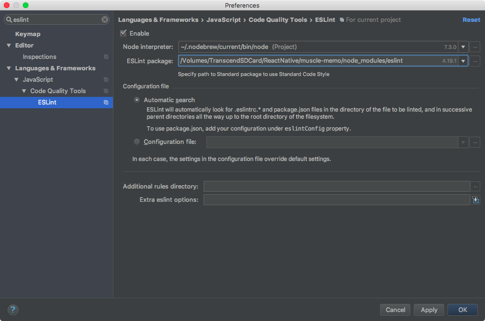Select ESLint in settings tree
The height and width of the screenshot is (321, 485).
pyautogui.click(x=56, y=103)
